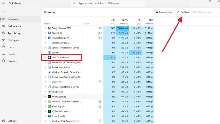Screen dimensions: 220x124
Task: Click the CPU-Z Application icon
Action: [49, 58]
